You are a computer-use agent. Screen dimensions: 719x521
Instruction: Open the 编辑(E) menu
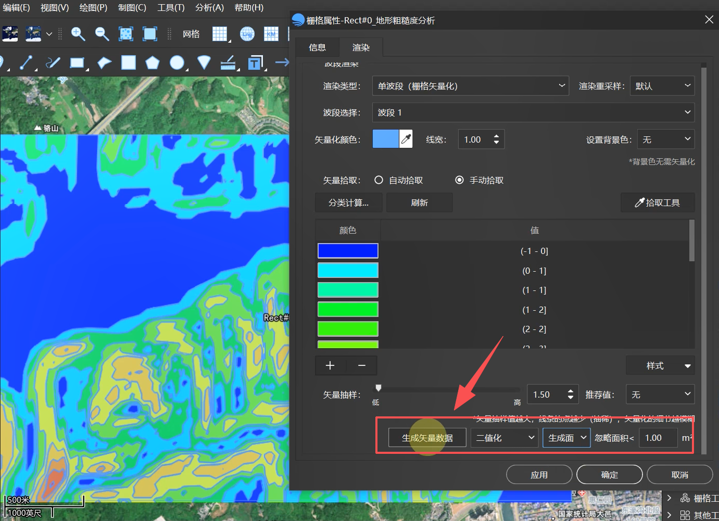click(16, 8)
